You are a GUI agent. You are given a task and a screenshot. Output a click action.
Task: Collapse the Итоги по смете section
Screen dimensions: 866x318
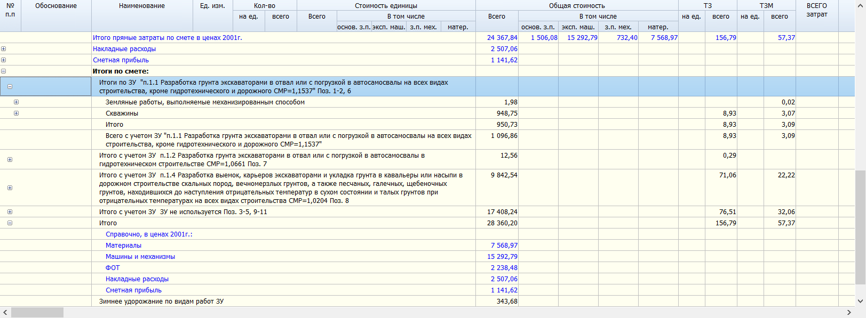pos(4,71)
